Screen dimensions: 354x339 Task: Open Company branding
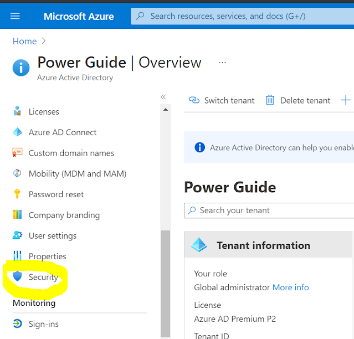point(64,215)
